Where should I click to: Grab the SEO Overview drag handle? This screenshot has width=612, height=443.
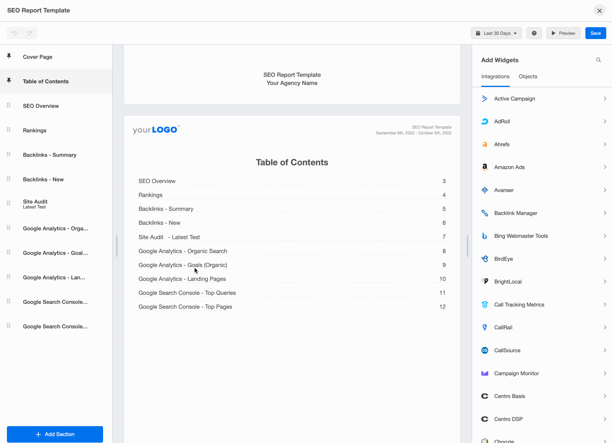tap(8, 105)
